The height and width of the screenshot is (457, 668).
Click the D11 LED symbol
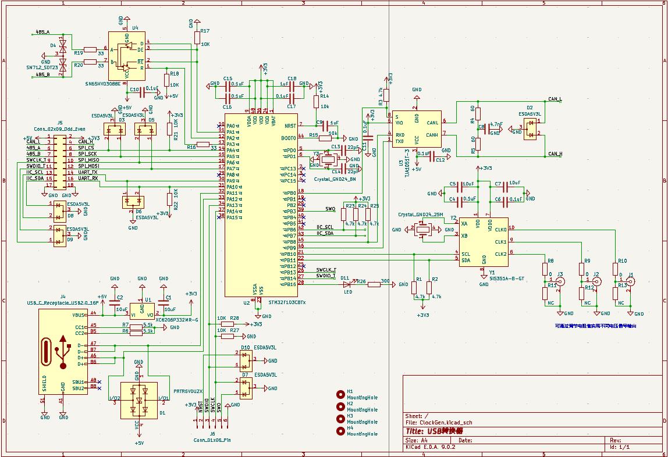[347, 284]
